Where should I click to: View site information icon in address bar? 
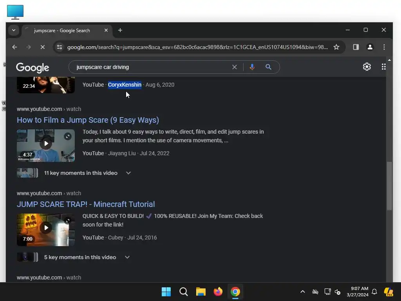coord(60,47)
